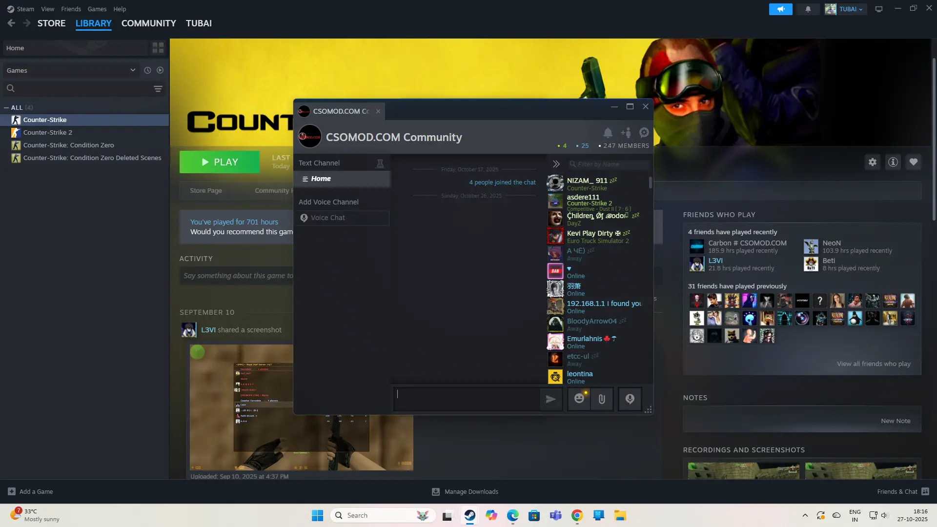Open CSOMOD.COM group chat settings gear
Viewport: 937px width, 527px height.
[644, 133]
